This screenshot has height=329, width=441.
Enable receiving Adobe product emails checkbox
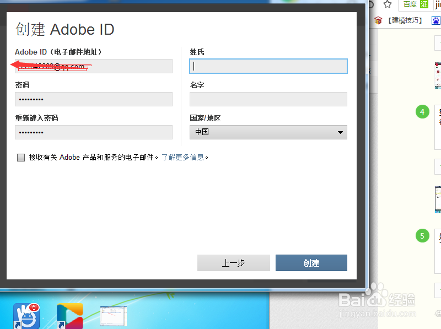(21, 158)
